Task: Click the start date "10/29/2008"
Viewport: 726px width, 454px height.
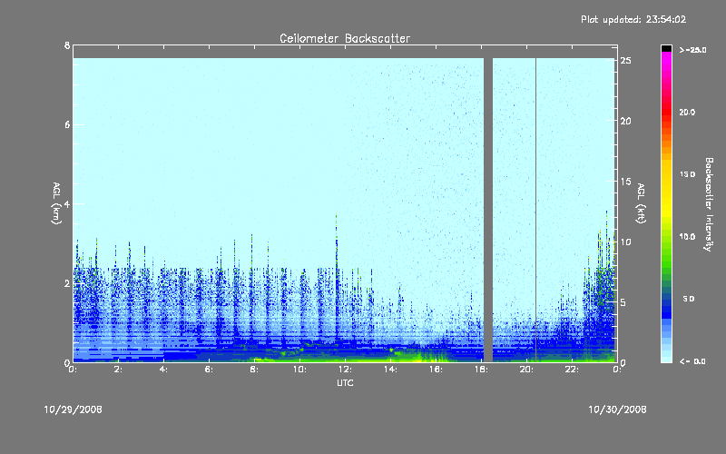Action: pos(74,410)
